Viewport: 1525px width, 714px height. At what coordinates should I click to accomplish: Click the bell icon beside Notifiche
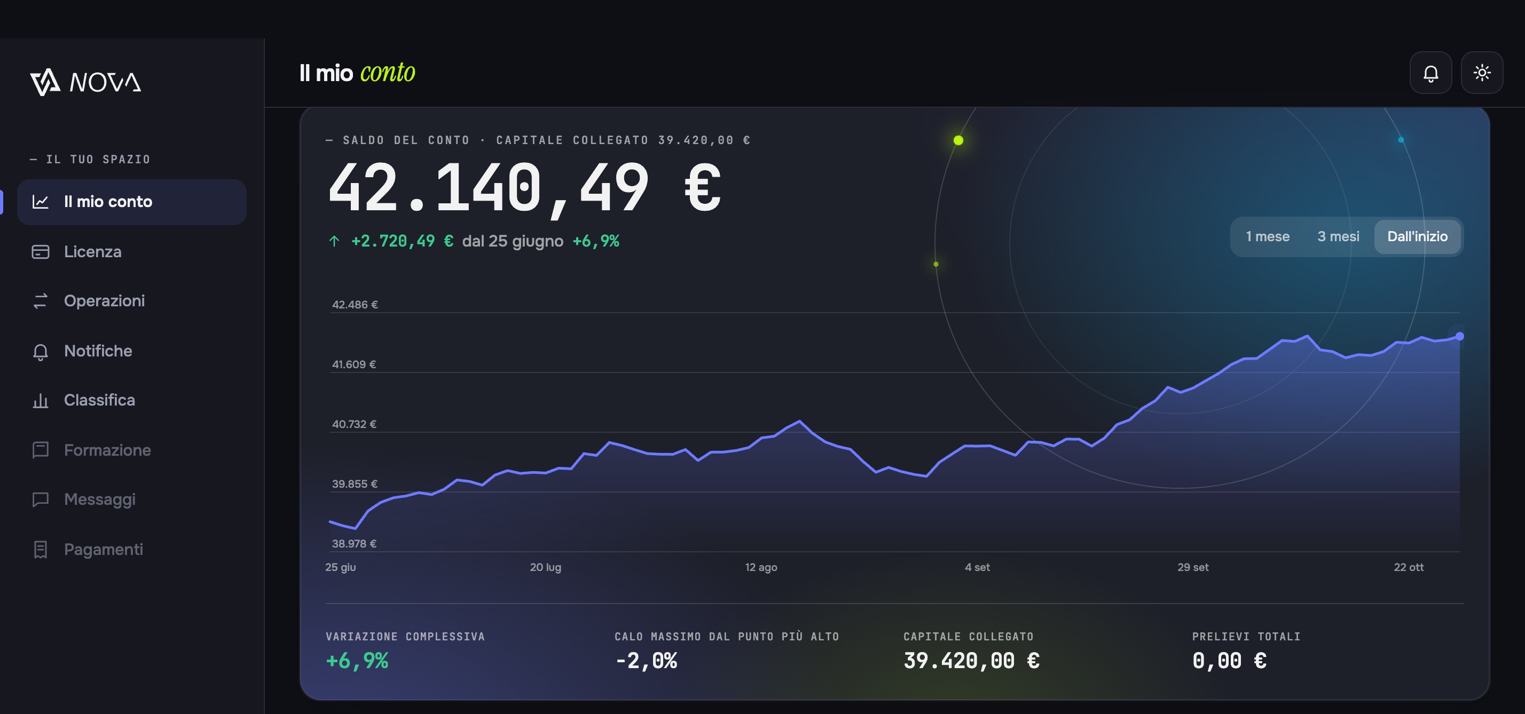click(x=40, y=351)
